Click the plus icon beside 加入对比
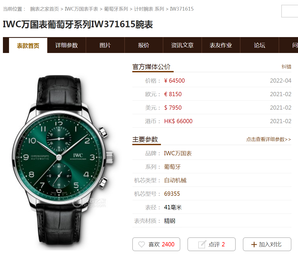The height and width of the screenshot is (262, 298). click(254, 245)
